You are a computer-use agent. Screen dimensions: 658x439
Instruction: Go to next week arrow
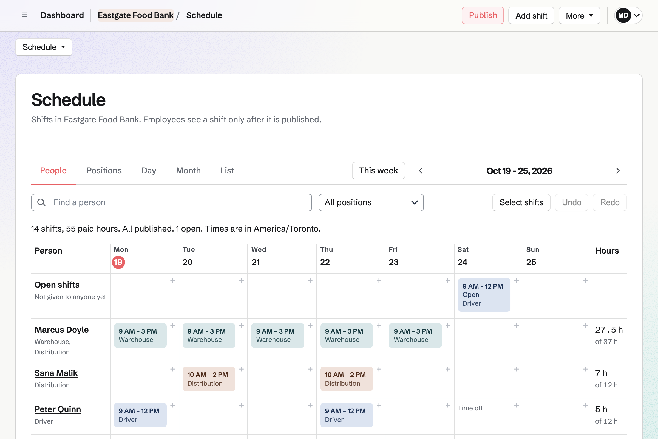(x=618, y=171)
